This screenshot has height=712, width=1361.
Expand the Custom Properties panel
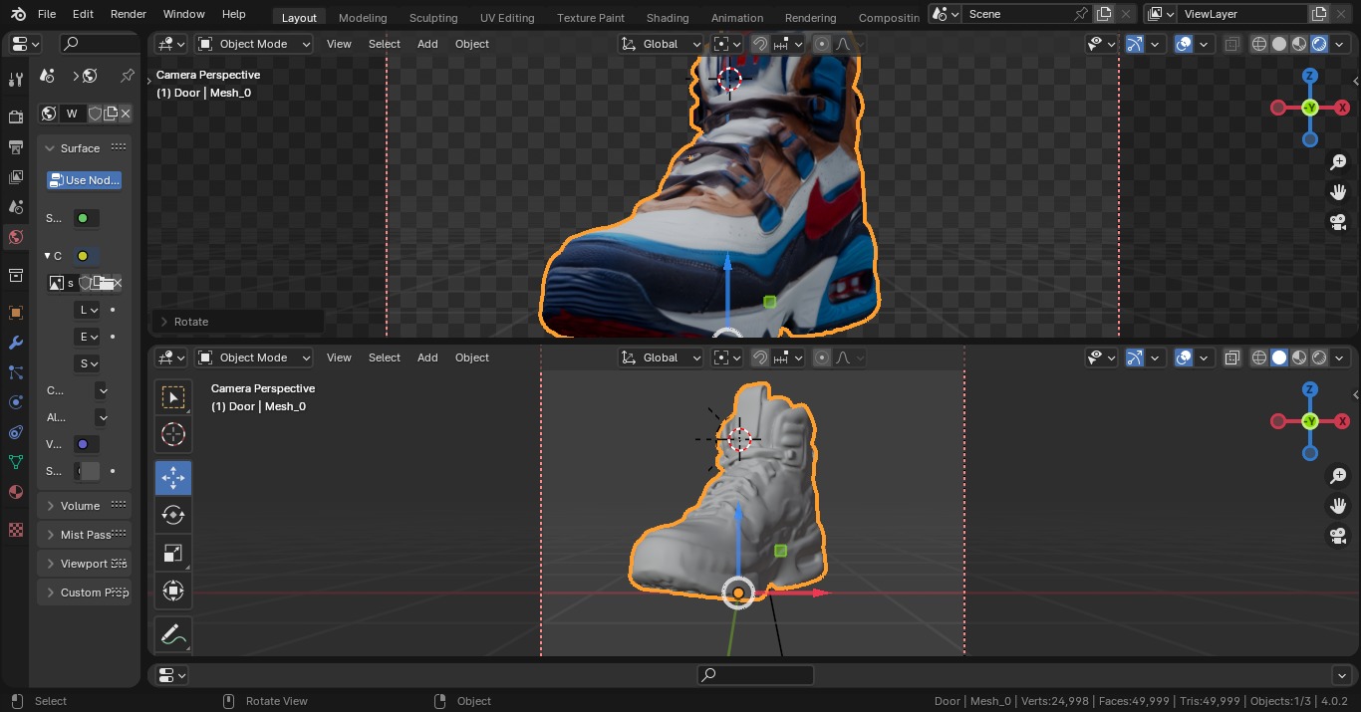pyautogui.click(x=84, y=593)
